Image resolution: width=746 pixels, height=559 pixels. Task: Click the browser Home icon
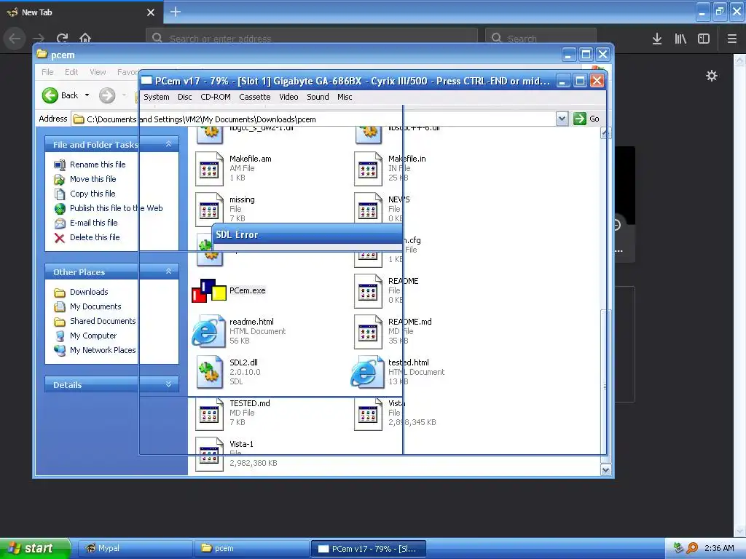(85, 38)
